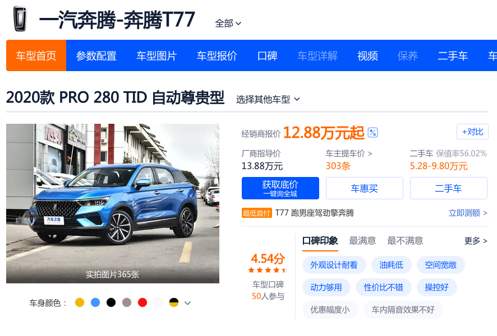Expand more body colors chevron
Screen dimensions: 497x336
tap(188, 303)
